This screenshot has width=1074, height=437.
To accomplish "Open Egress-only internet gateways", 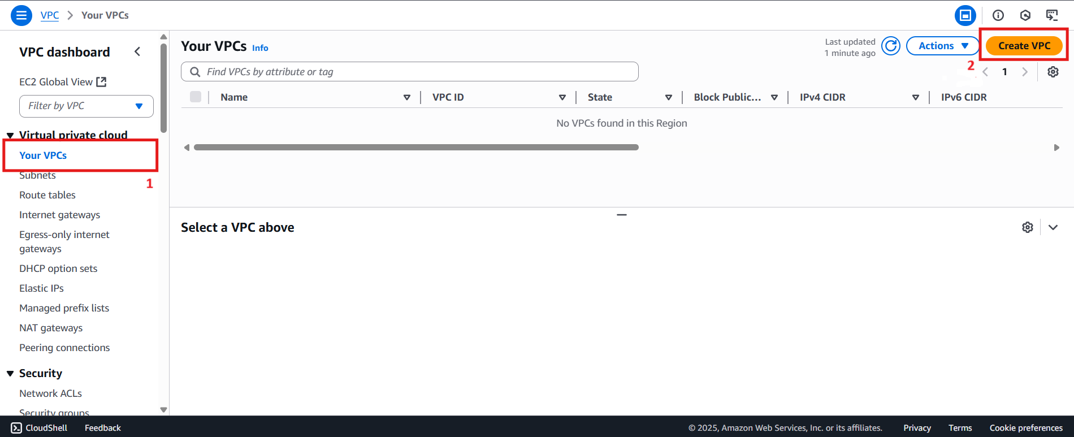I will 64,241.
